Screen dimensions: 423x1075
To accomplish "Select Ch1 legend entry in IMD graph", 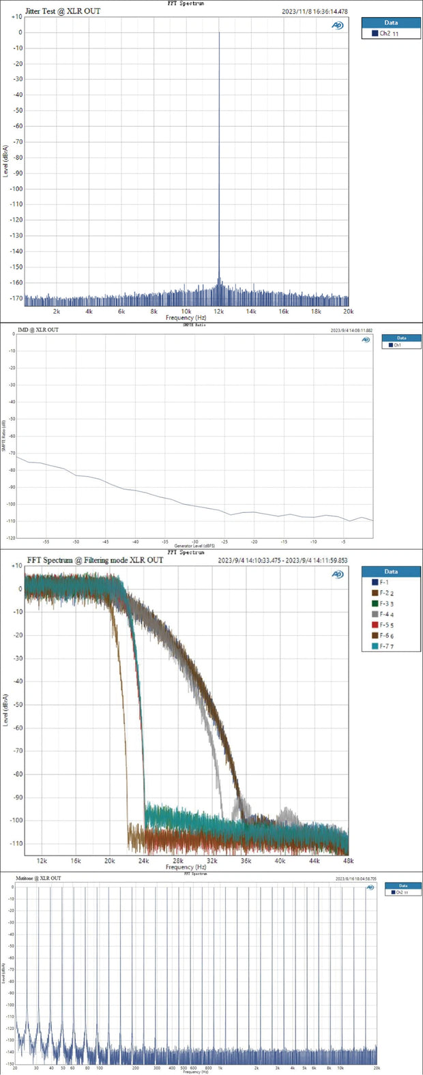I will [x=395, y=345].
